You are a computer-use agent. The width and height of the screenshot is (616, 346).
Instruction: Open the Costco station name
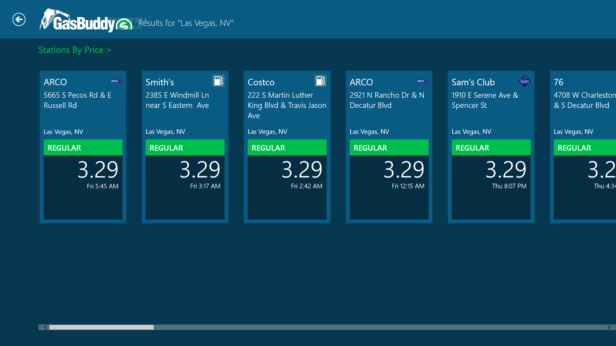[x=261, y=82]
